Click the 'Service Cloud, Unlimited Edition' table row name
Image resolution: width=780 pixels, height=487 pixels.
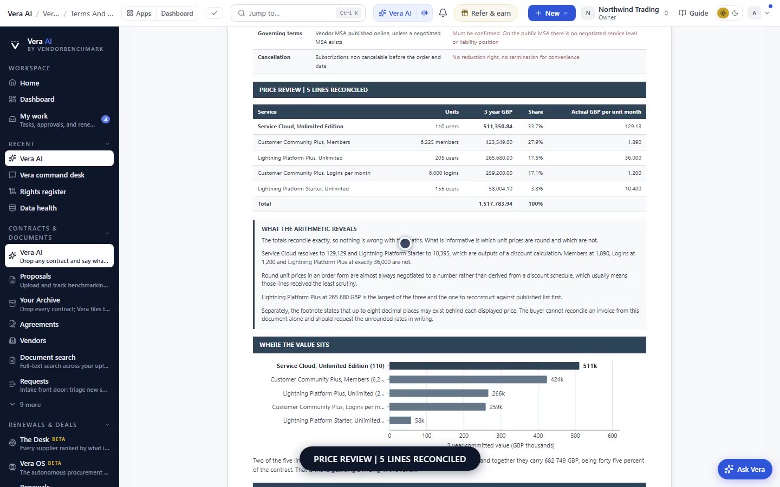point(301,127)
